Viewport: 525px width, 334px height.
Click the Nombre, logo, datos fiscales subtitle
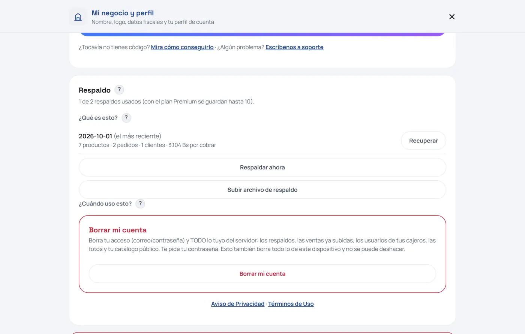point(153,22)
